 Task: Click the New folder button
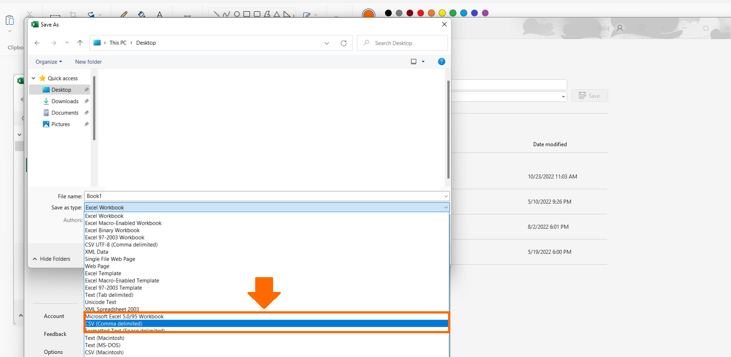coord(88,62)
